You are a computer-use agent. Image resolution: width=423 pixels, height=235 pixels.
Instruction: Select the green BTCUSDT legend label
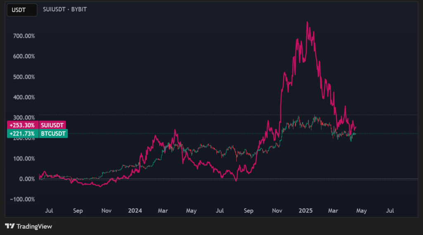[x=53, y=134]
